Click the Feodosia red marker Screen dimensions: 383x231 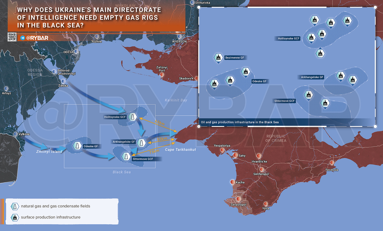click(332, 163)
